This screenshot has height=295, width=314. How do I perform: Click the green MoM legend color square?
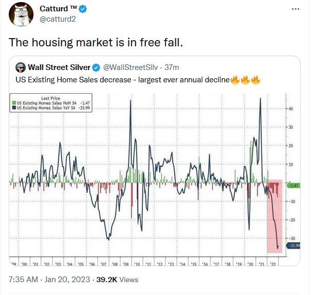tap(14, 103)
